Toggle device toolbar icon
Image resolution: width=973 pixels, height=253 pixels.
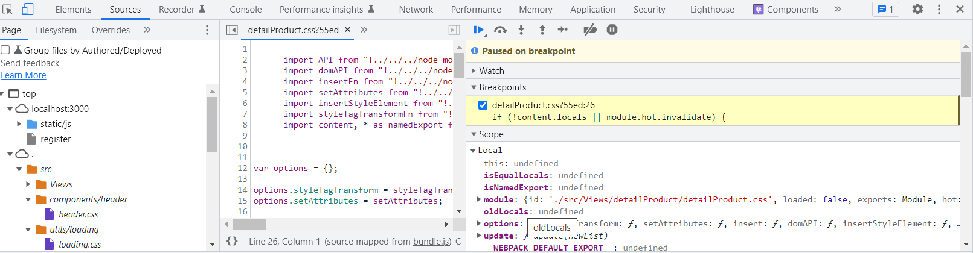click(28, 9)
